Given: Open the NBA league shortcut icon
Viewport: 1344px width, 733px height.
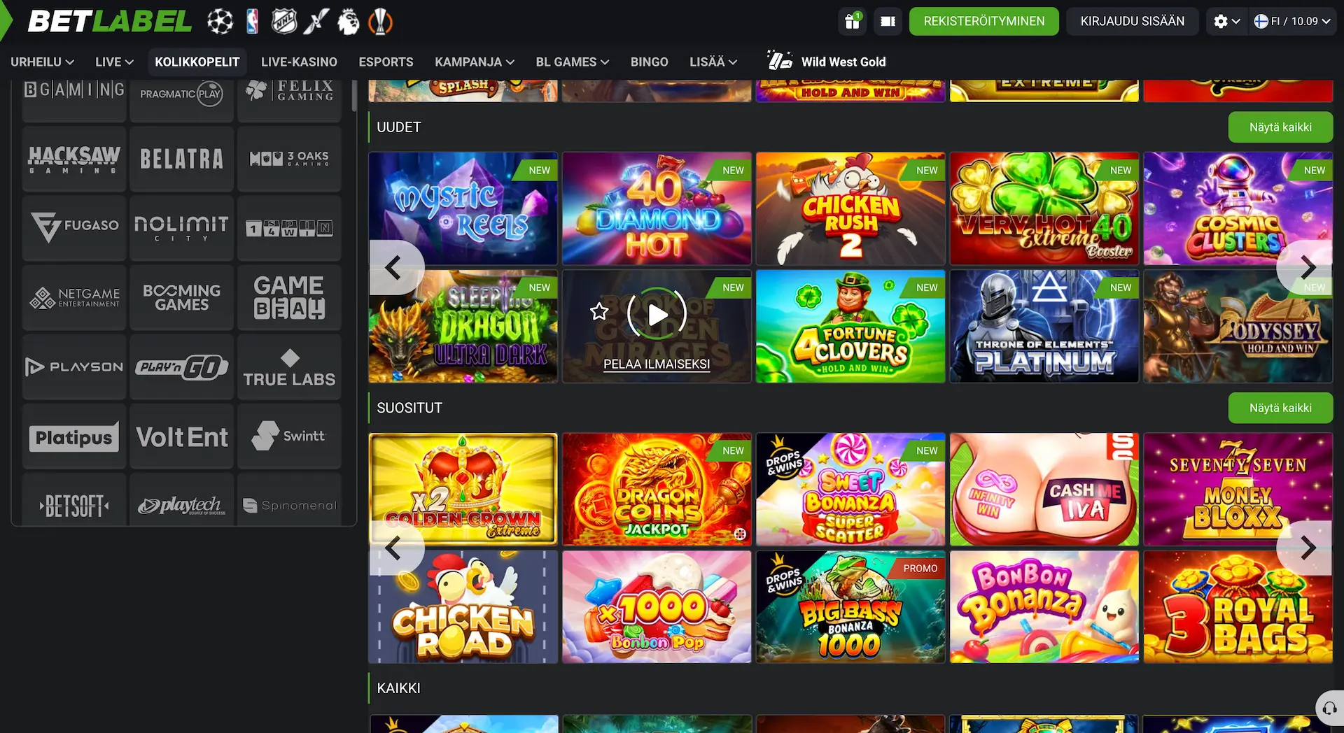Looking at the screenshot, I should (253, 22).
